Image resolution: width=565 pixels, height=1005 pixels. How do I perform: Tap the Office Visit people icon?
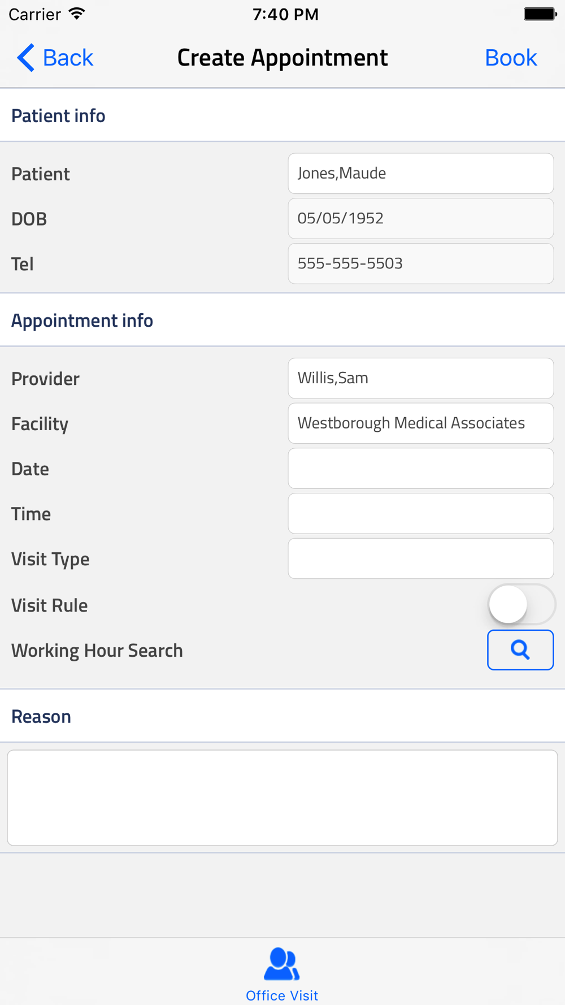pyautogui.click(x=281, y=964)
